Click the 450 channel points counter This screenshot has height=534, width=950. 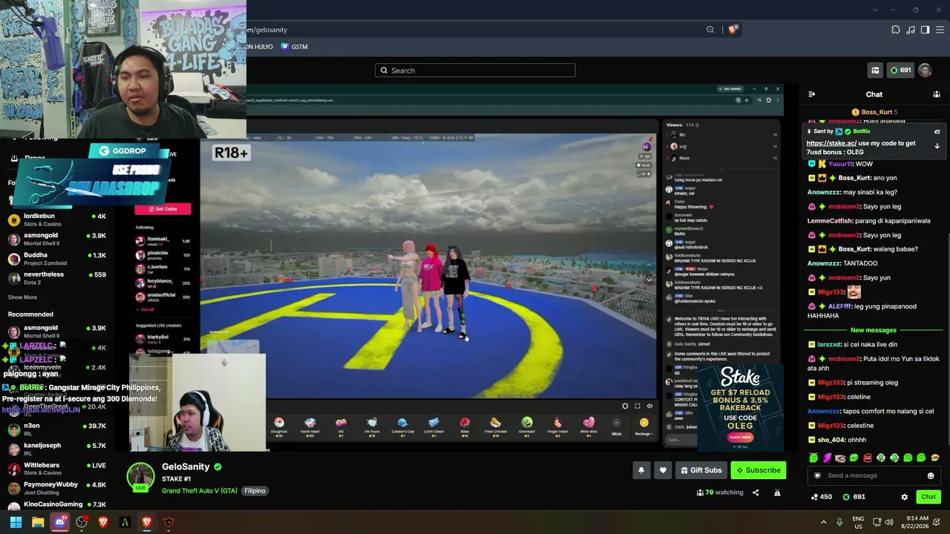(x=822, y=497)
